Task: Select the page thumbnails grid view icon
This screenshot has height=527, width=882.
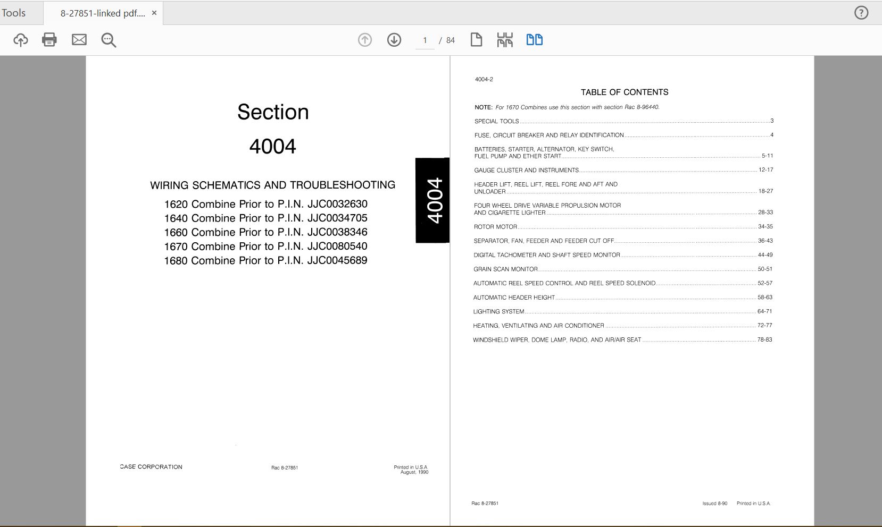Action: (x=505, y=40)
